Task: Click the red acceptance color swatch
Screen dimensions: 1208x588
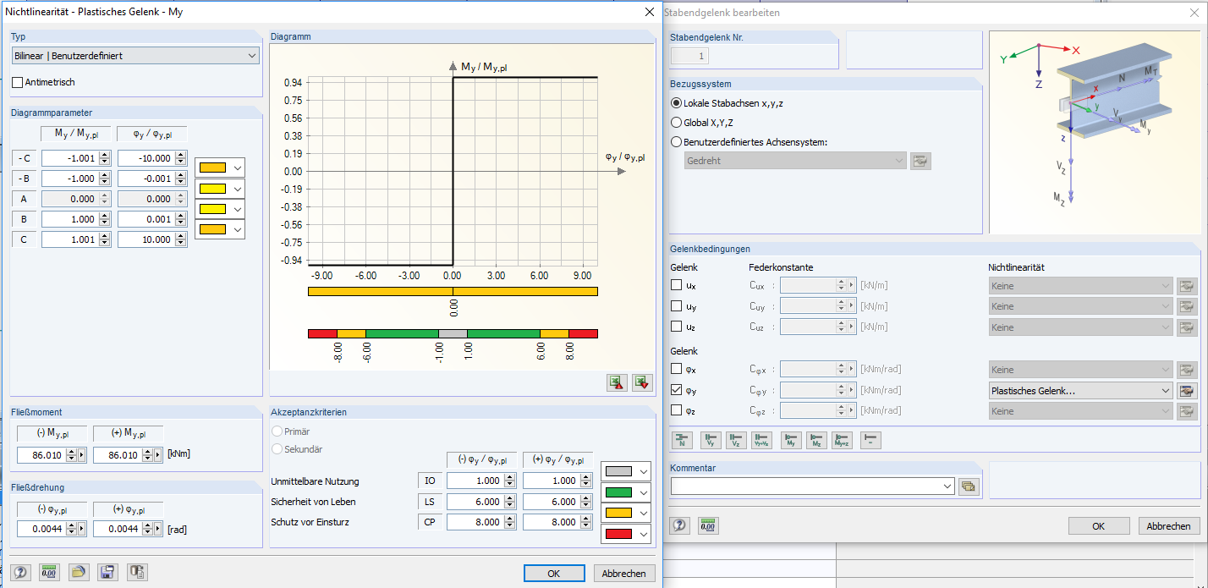Action: point(618,535)
